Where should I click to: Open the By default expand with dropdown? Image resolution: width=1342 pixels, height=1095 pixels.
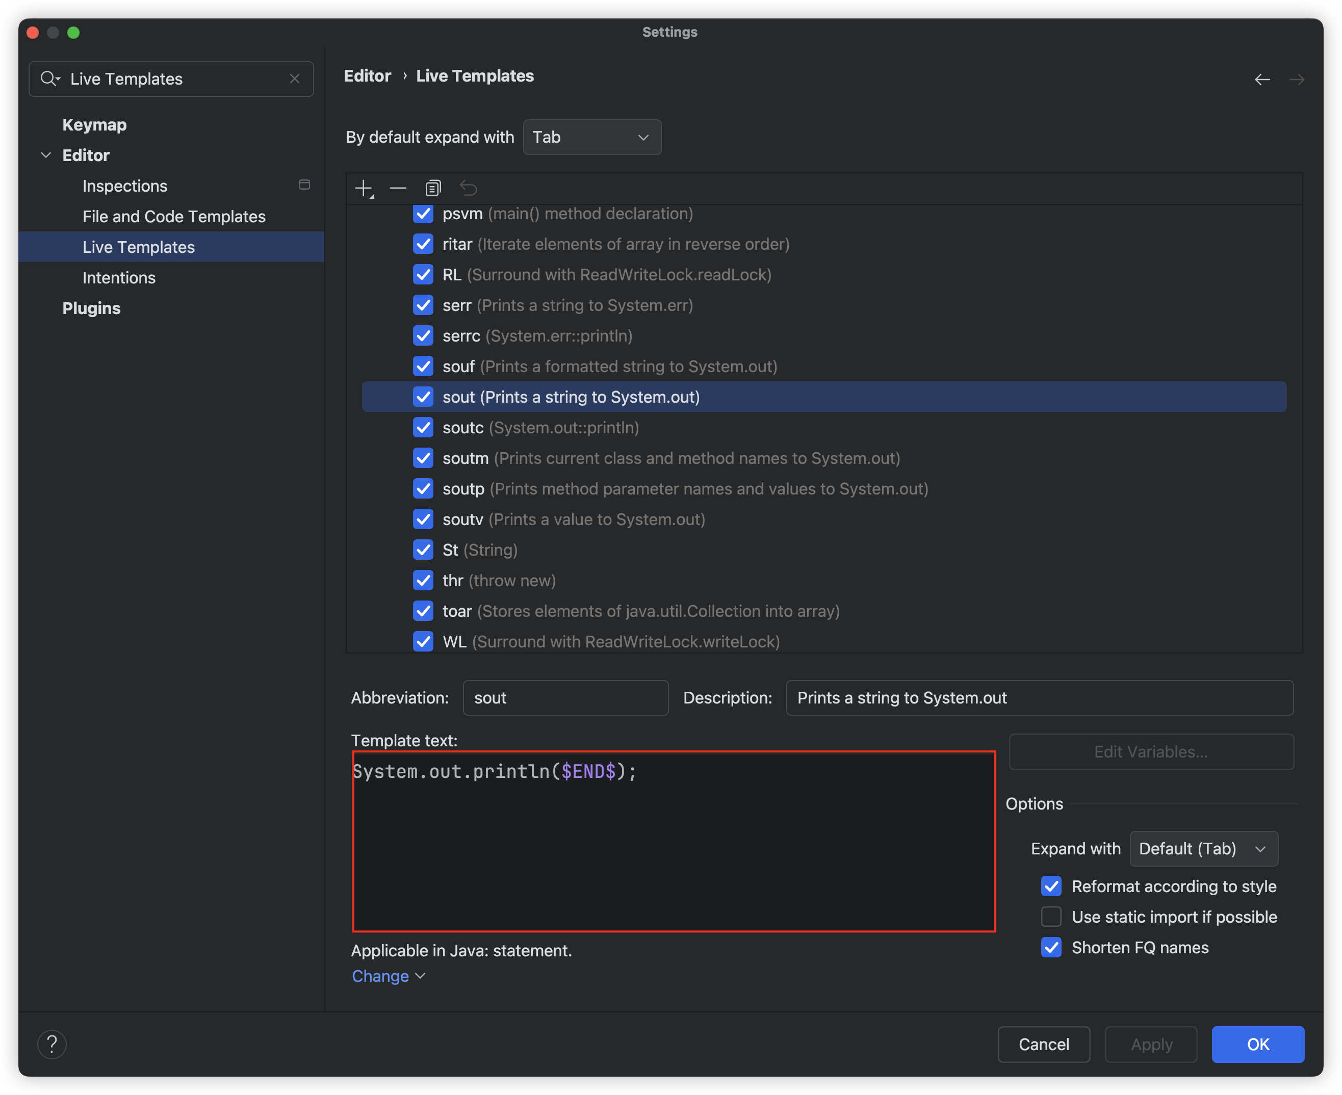click(x=592, y=137)
